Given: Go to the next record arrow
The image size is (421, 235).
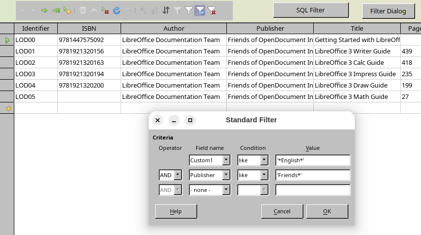Looking at the screenshot, I should point(44,10).
